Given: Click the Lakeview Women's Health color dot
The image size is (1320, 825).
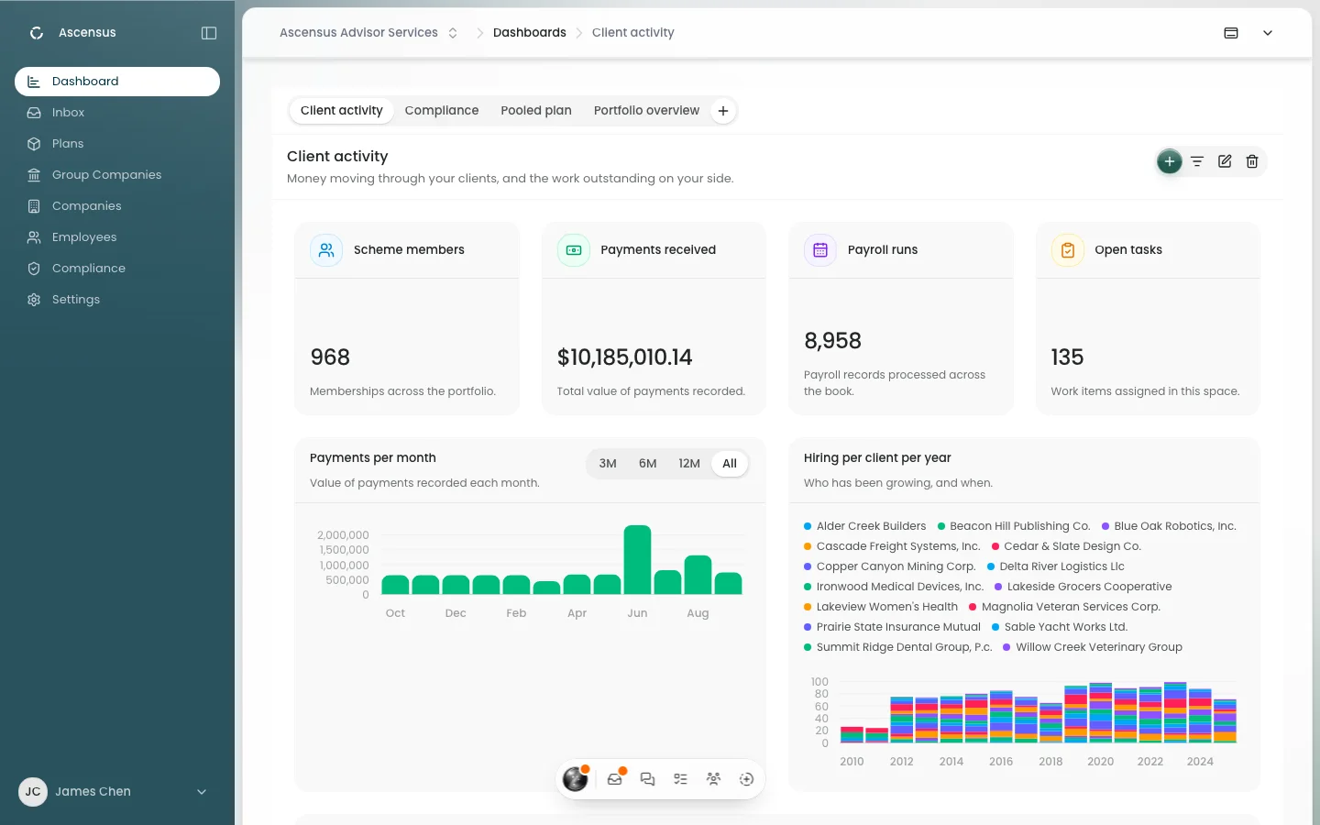Looking at the screenshot, I should (x=808, y=607).
